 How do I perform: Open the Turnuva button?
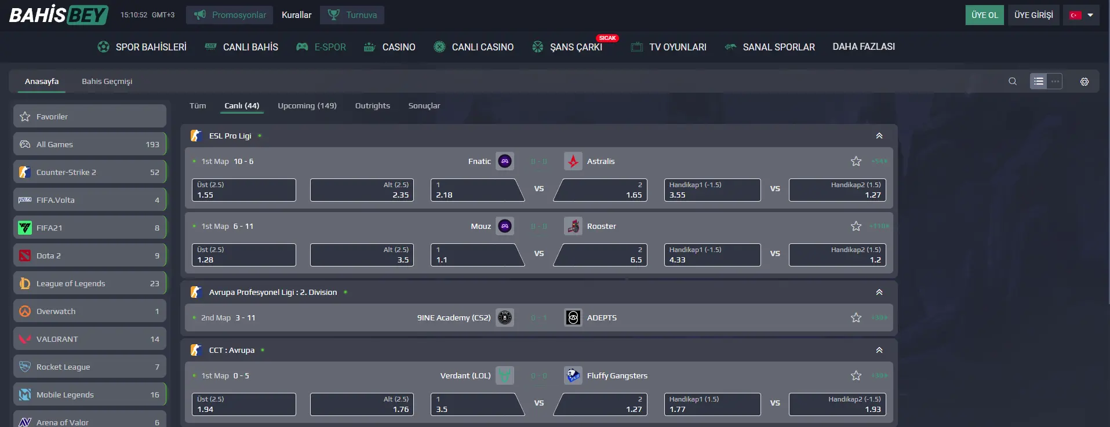(x=352, y=15)
